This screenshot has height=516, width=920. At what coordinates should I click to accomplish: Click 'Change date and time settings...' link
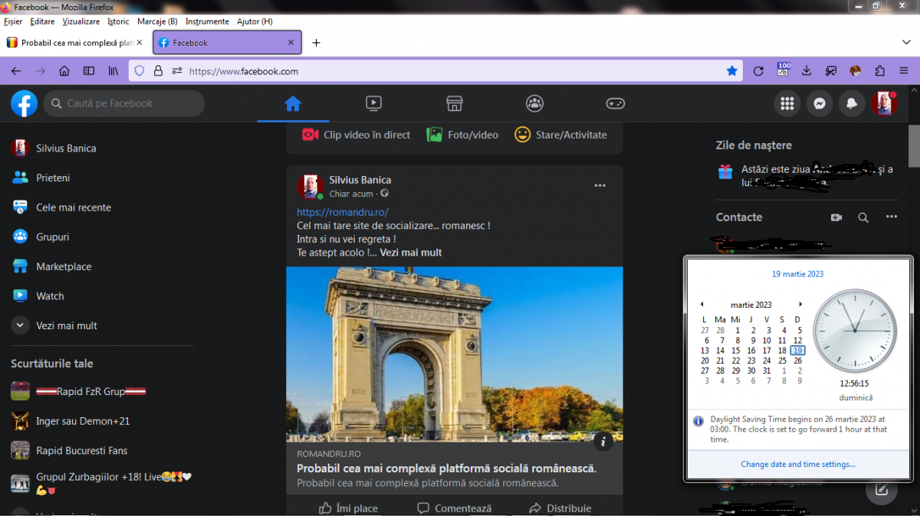[797, 464]
